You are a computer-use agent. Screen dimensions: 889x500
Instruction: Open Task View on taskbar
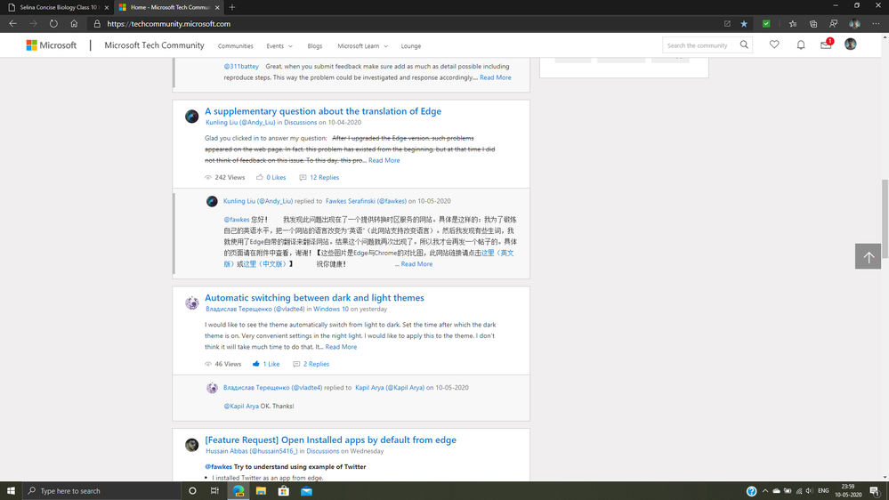214,491
